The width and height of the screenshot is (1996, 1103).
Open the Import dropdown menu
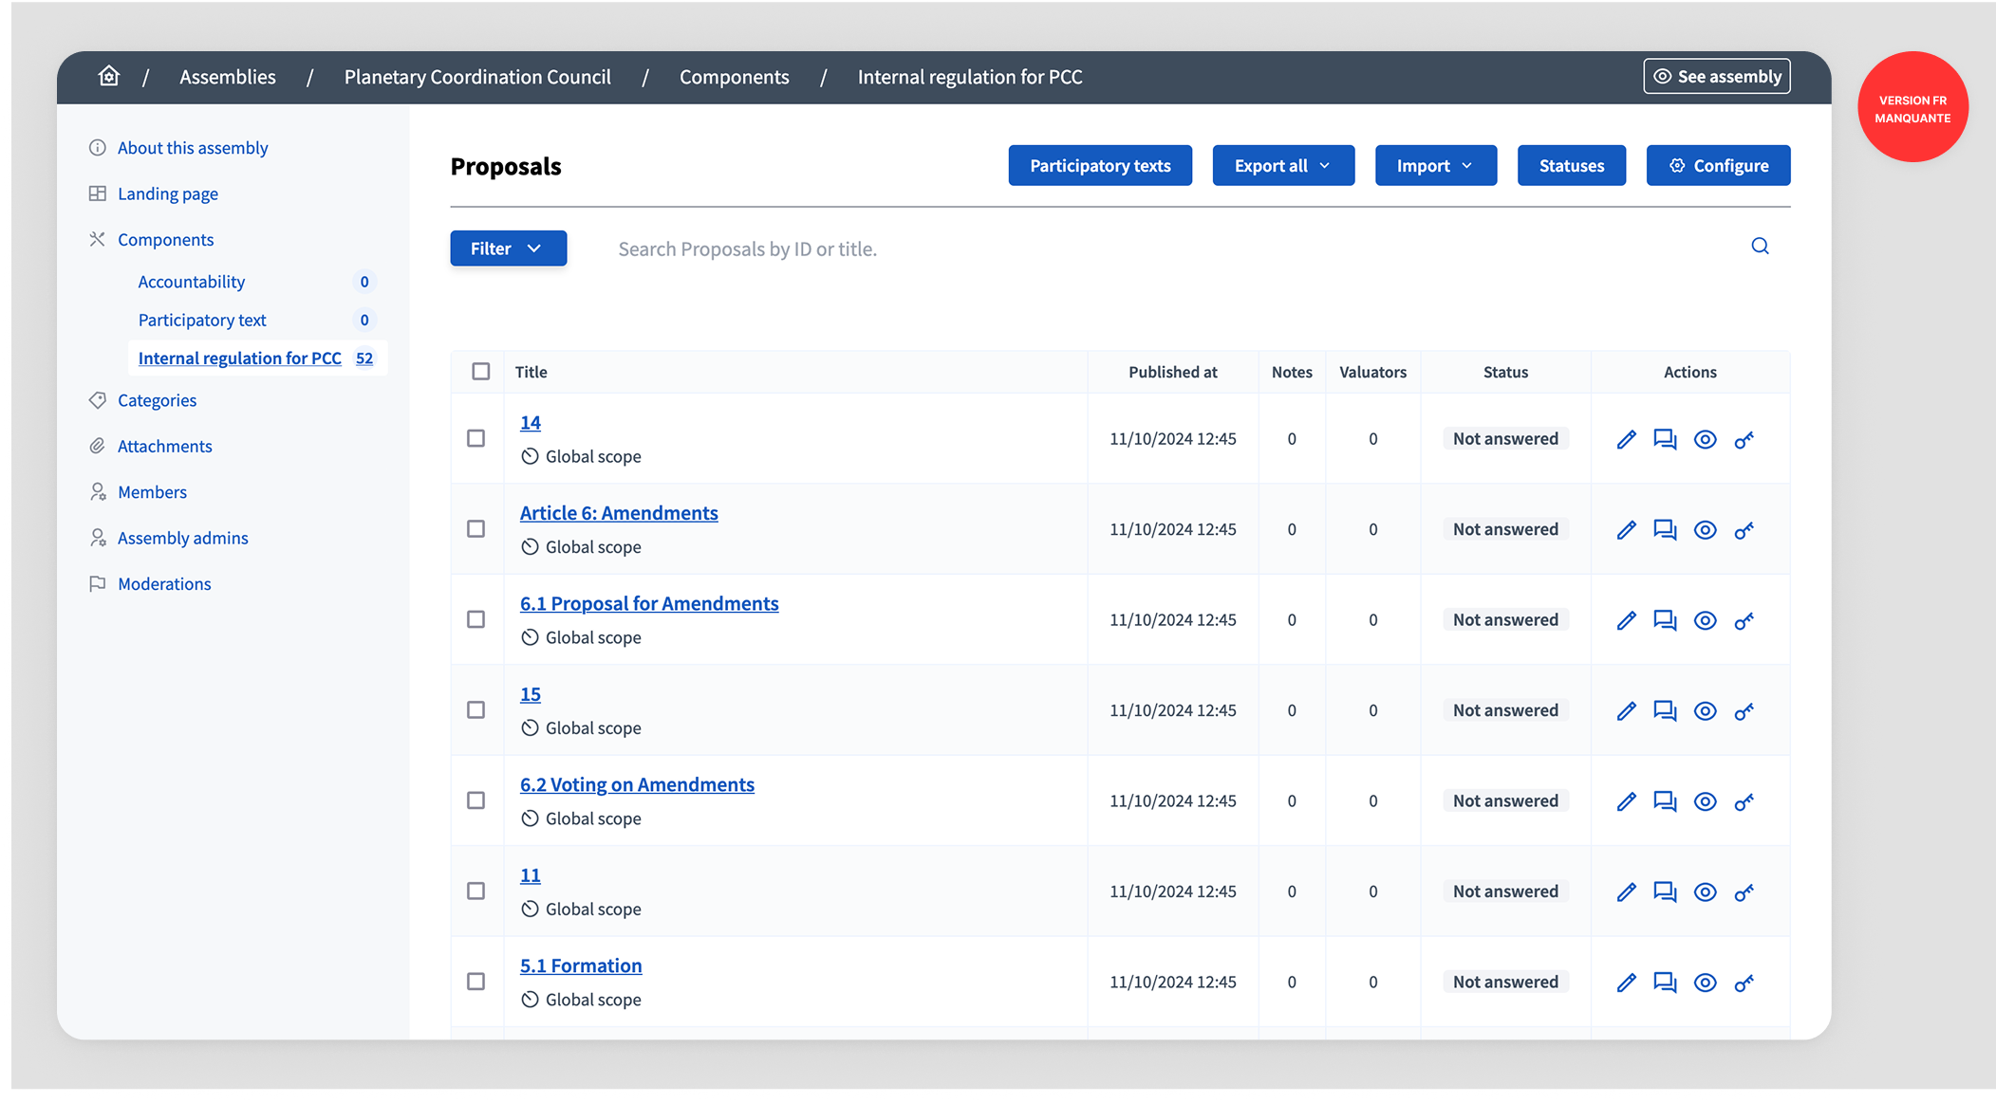click(1435, 166)
